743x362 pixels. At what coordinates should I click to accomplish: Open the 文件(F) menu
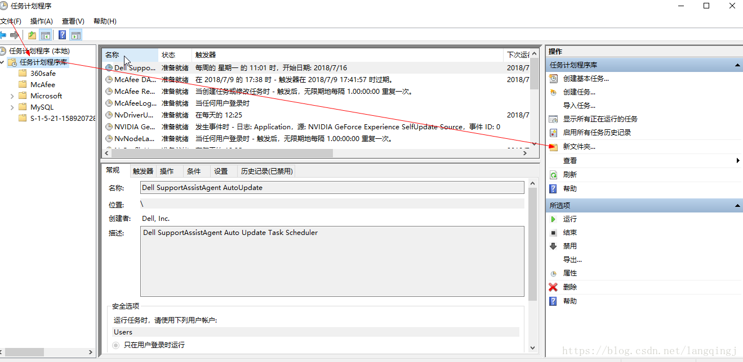coord(11,21)
